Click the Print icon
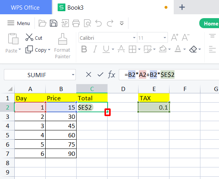Viewport: 219px width, 179px height. click(x=76, y=23)
